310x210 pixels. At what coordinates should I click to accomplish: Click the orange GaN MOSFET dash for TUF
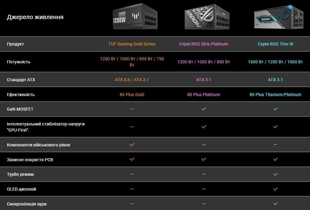132,109
